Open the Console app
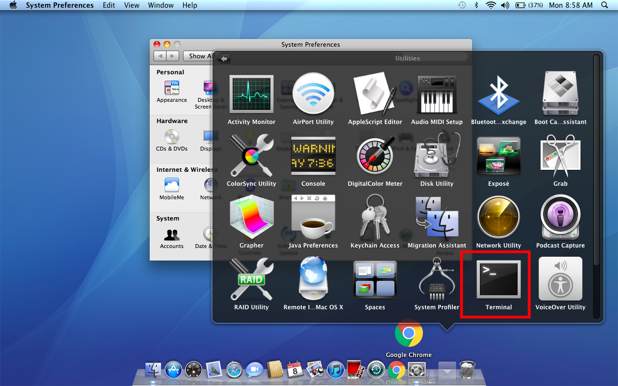The image size is (618, 386). click(x=313, y=162)
